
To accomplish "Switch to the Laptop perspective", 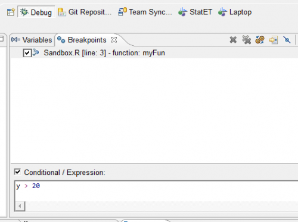I will [x=235, y=12].
